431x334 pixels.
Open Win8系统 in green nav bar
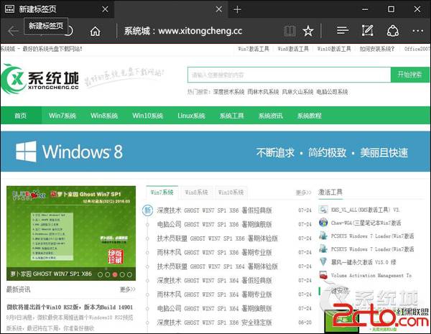coord(104,116)
